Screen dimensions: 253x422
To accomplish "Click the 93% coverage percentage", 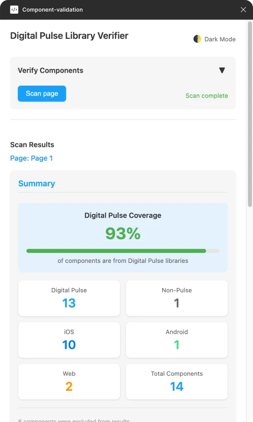I will pos(123,233).
